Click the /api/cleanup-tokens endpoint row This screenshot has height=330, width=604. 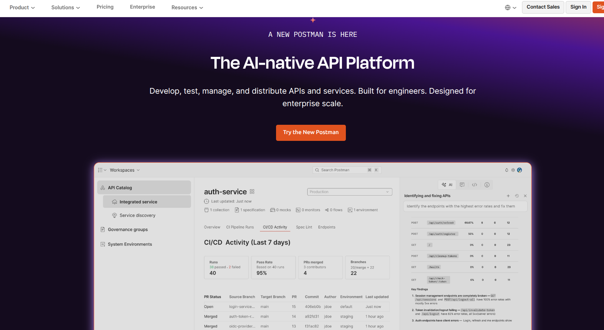click(x=464, y=256)
